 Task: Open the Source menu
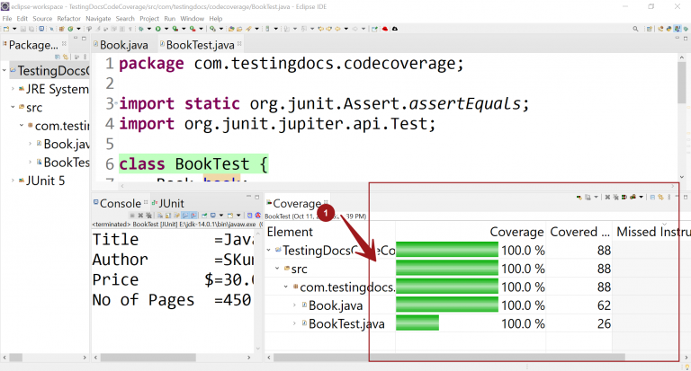(42, 19)
